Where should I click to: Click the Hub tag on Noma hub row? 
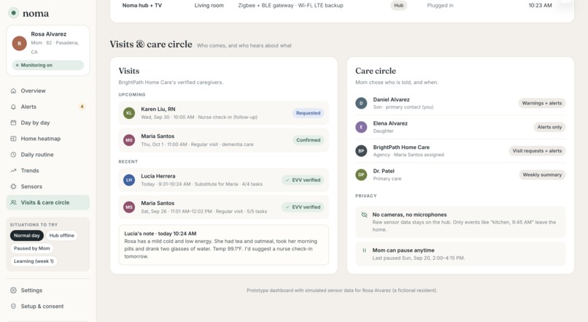tap(398, 6)
